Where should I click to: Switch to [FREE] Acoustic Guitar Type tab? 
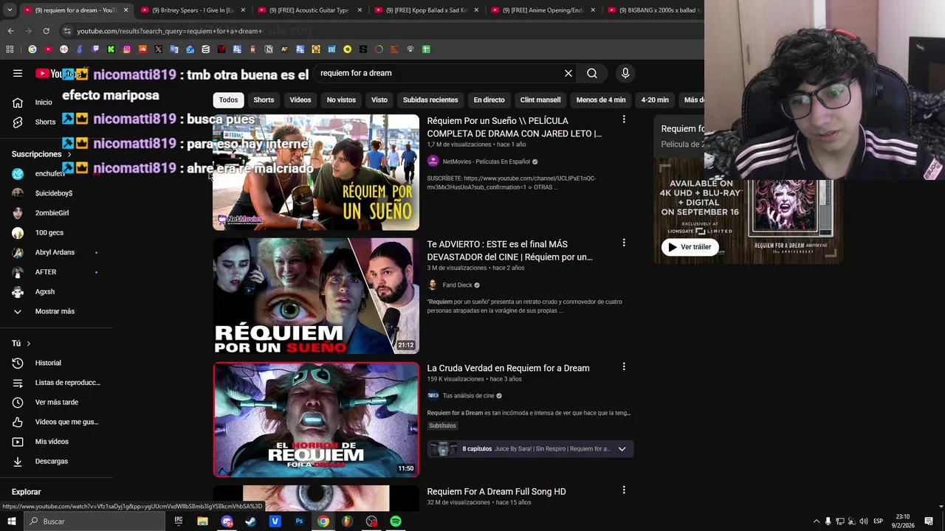click(x=309, y=10)
